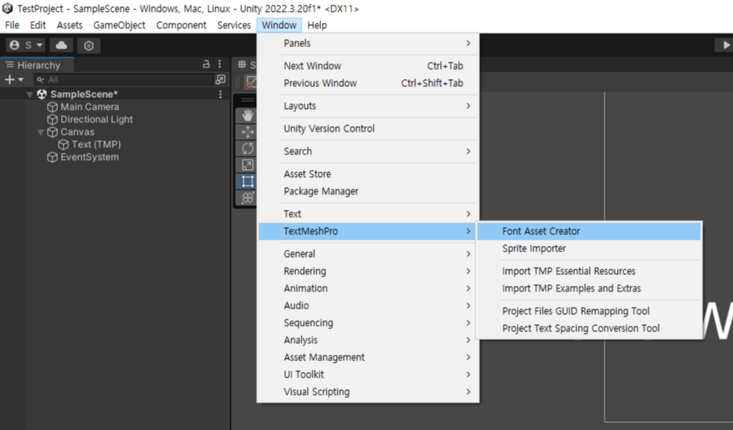Open Hierarchy panel options menu
733x430 pixels.
pyautogui.click(x=220, y=64)
